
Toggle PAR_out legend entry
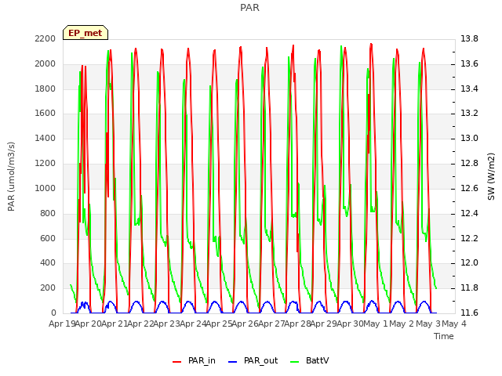click(253, 360)
